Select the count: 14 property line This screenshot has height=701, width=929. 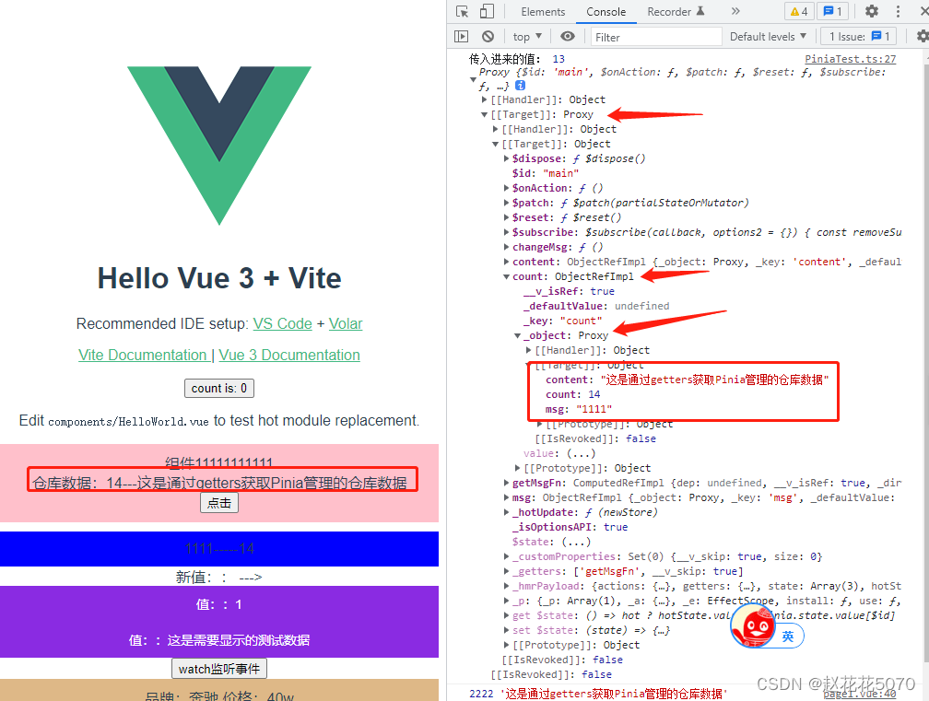573,394
